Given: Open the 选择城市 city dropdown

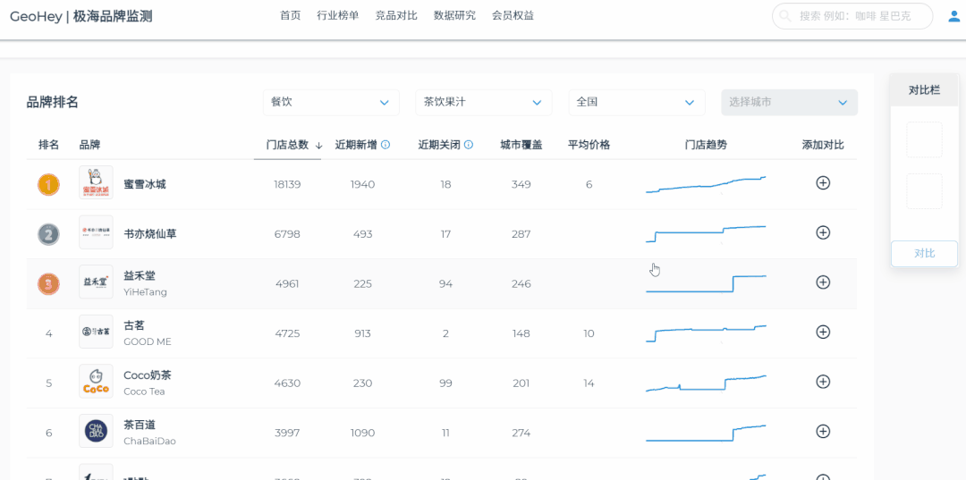Looking at the screenshot, I should click(x=789, y=102).
